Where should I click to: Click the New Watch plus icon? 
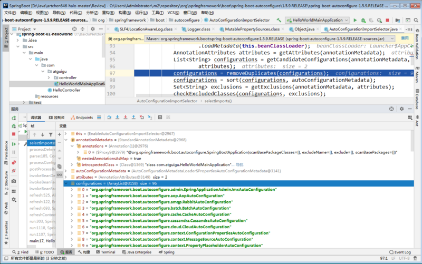(x=60, y=134)
